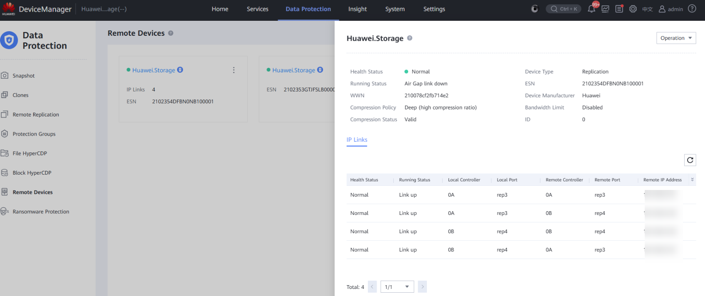
Task: Open the Data Protection menu
Action: [x=308, y=9]
